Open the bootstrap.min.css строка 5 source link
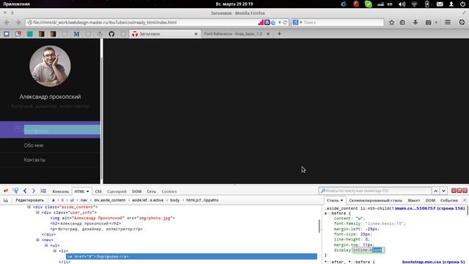Image resolution: width=469 pixels, height=264 pixels. tap(433, 262)
